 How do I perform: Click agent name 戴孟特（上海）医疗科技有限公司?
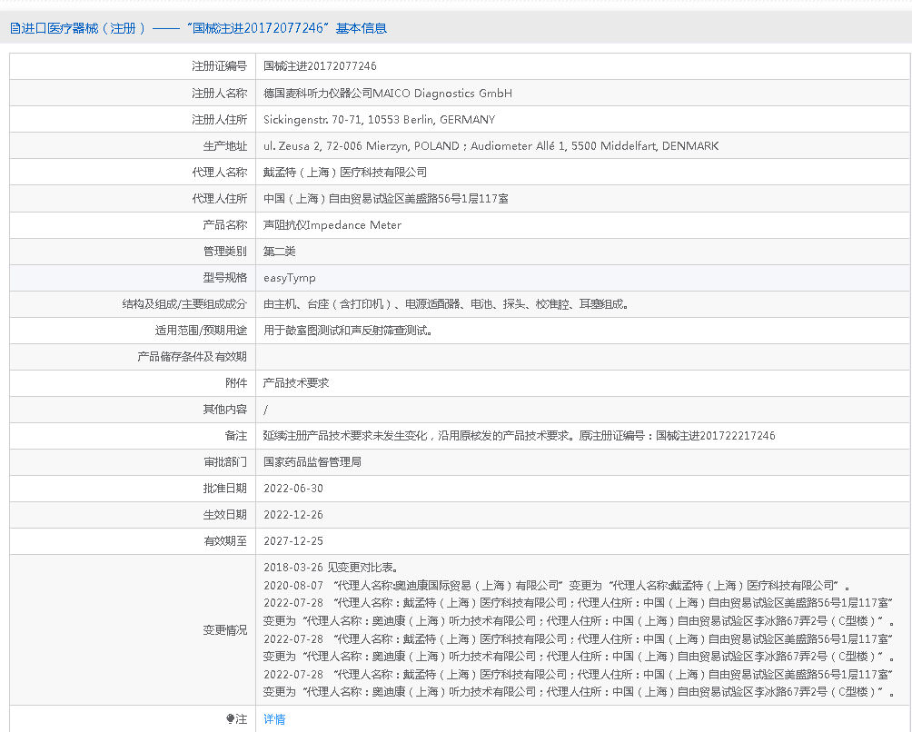345,172
